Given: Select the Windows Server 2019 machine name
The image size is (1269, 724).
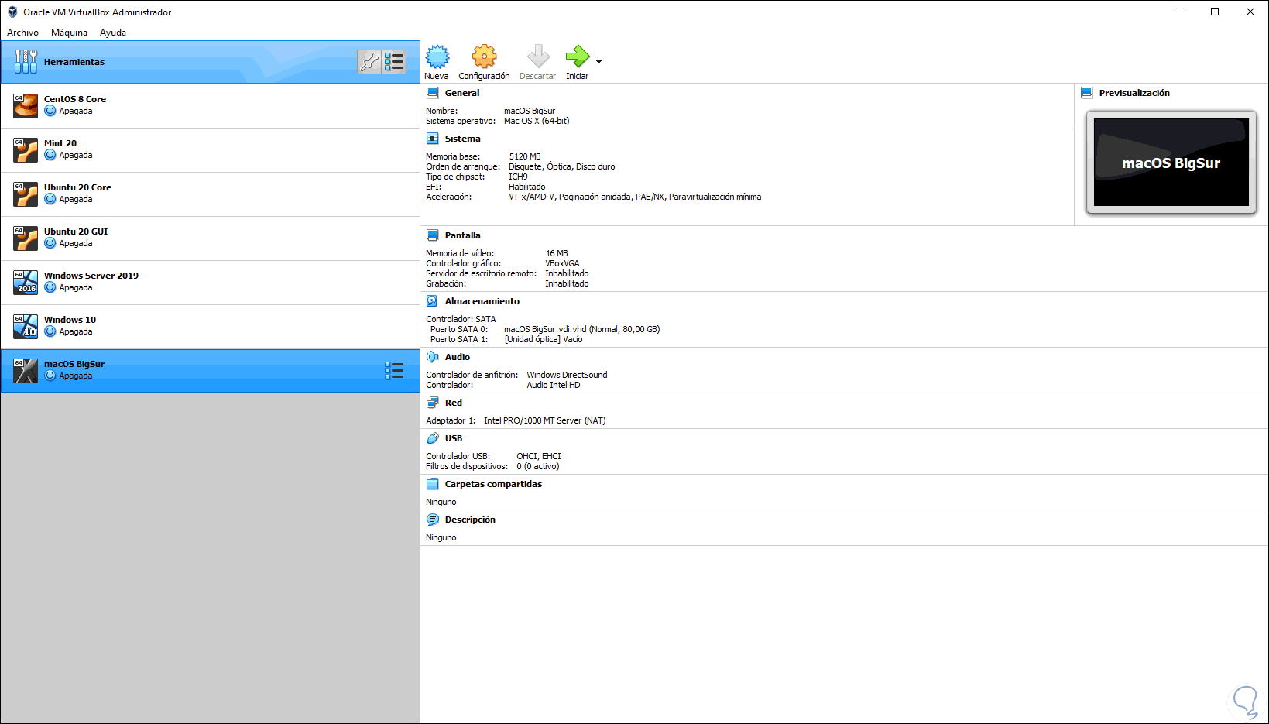Looking at the screenshot, I should [x=91, y=276].
